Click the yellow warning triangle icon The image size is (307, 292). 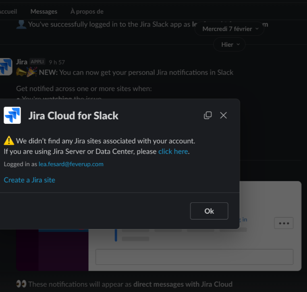point(9,141)
